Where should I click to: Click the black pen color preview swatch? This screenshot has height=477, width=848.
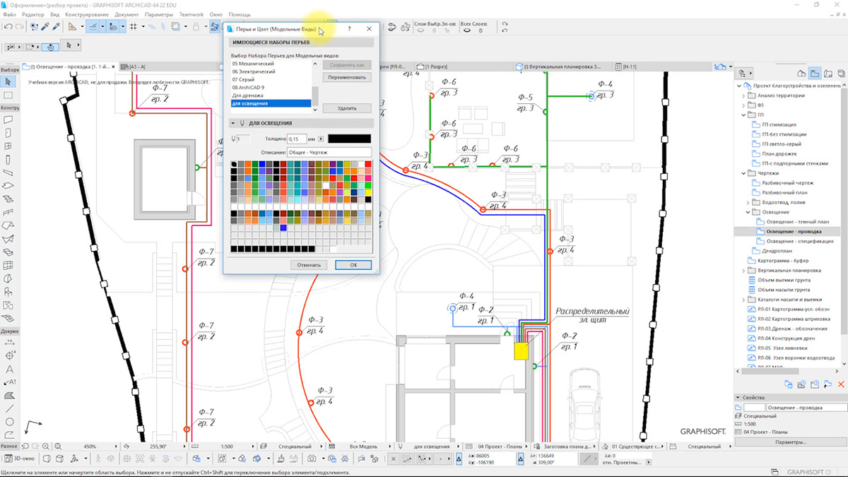click(349, 139)
